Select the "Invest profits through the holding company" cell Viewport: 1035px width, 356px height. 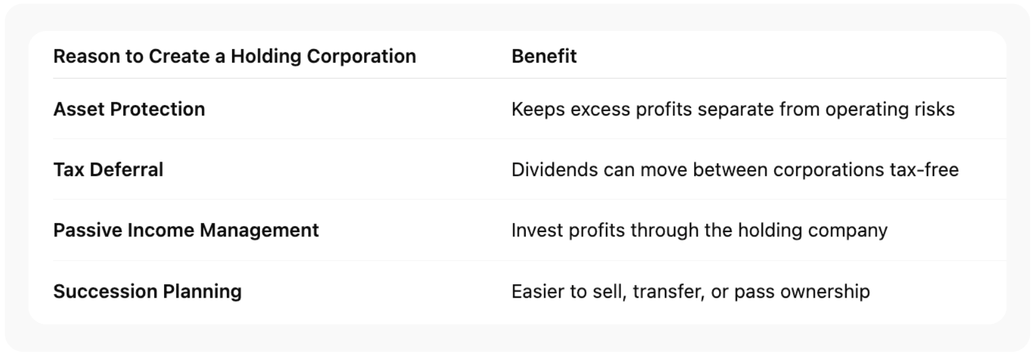pos(699,230)
